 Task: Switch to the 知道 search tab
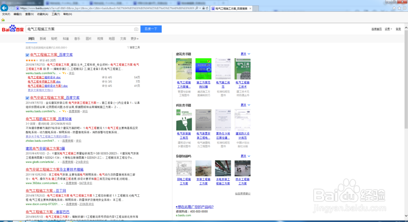point(66,39)
